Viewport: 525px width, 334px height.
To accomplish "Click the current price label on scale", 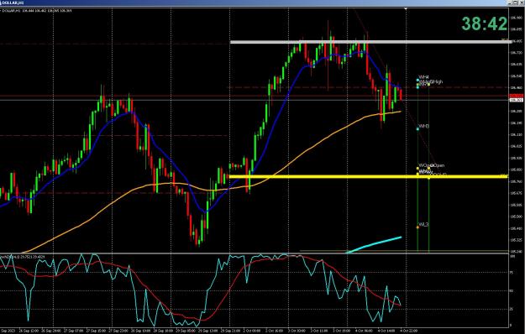I will click(x=516, y=100).
